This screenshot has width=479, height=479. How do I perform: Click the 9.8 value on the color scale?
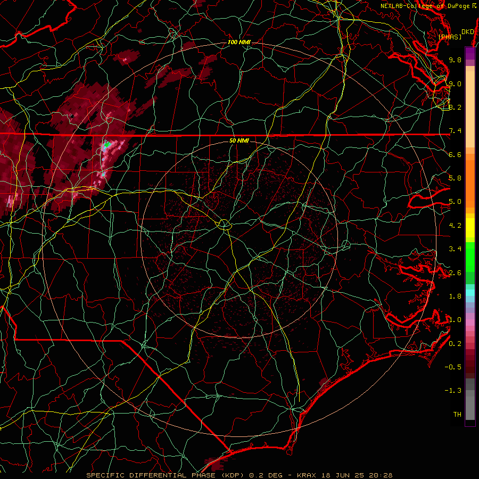pos(455,60)
